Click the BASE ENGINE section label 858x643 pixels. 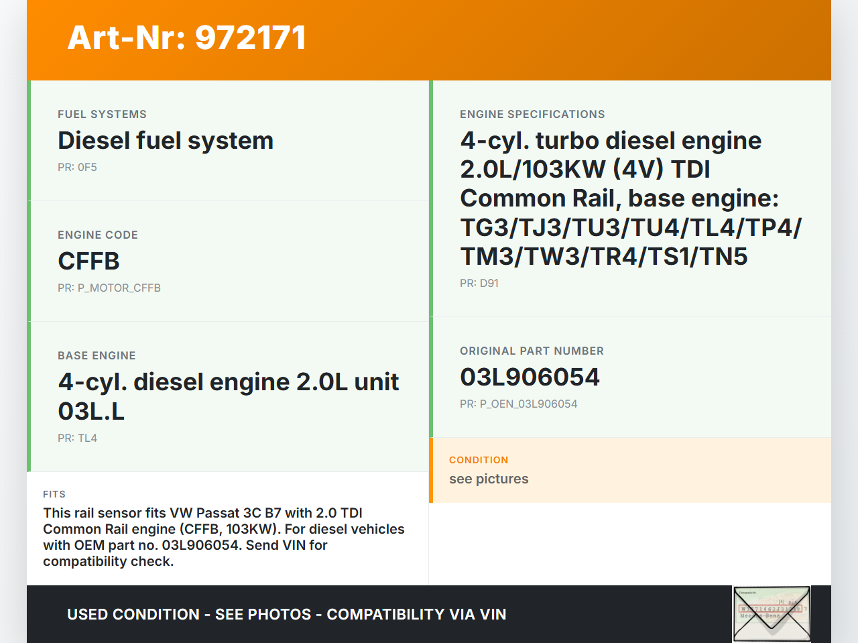pyautogui.click(x=97, y=355)
